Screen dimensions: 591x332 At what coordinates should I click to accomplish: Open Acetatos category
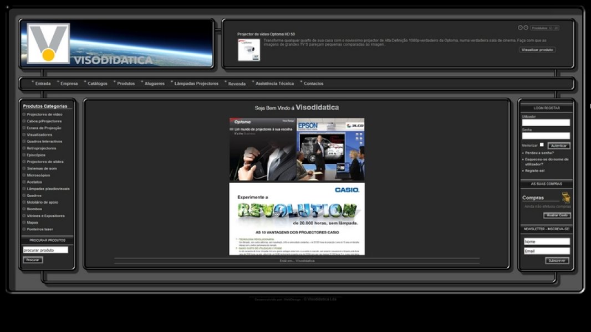pyautogui.click(x=34, y=182)
